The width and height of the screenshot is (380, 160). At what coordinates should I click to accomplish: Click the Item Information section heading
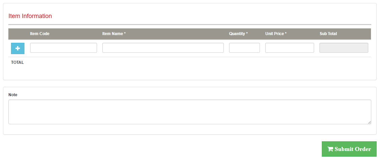tap(30, 16)
